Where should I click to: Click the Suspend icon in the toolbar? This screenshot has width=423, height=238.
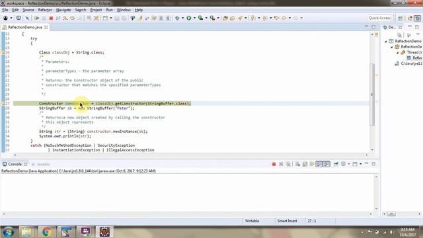[44, 18]
